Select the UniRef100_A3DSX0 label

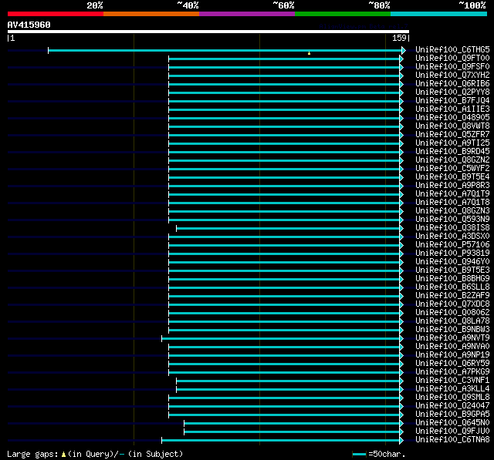(452, 237)
